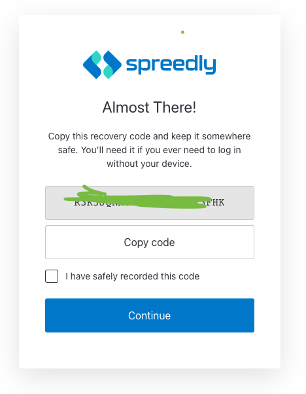Click the 'without your device.' text line
Image resolution: width=306 pixels, height=394 pixels.
pos(149,164)
